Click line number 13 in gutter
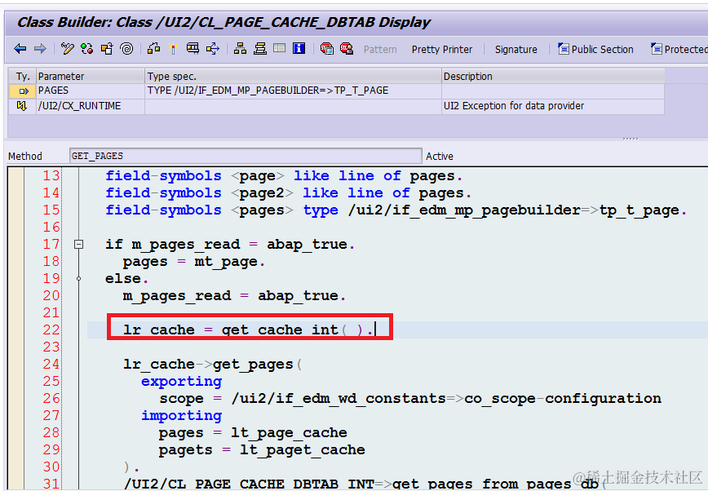The height and width of the screenshot is (491, 708). [x=51, y=175]
